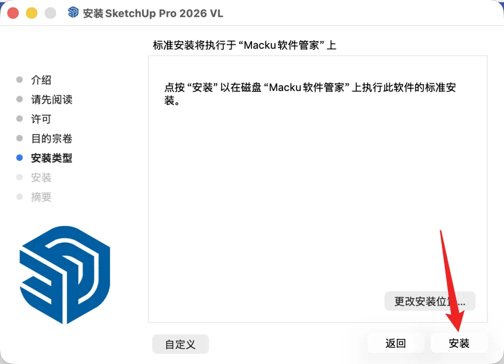504x364 pixels.
Task: Go back using the 返回 button
Action: pyautogui.click(x=396, y=343)
